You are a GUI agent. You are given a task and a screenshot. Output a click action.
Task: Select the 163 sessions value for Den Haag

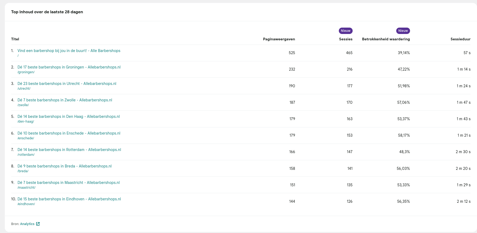[349, 119]
